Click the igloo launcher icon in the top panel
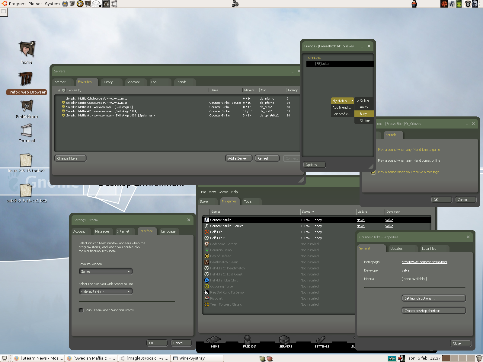Image resolution: width=483 pixels, height=362 pixels. [97, 4]
